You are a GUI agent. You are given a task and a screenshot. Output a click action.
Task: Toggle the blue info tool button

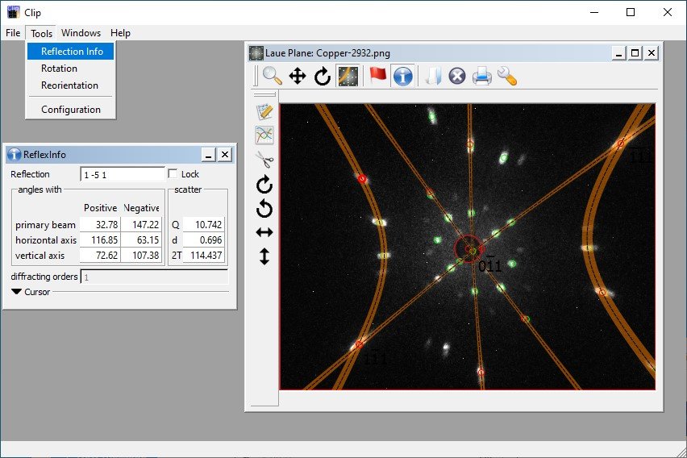point(403,77)
